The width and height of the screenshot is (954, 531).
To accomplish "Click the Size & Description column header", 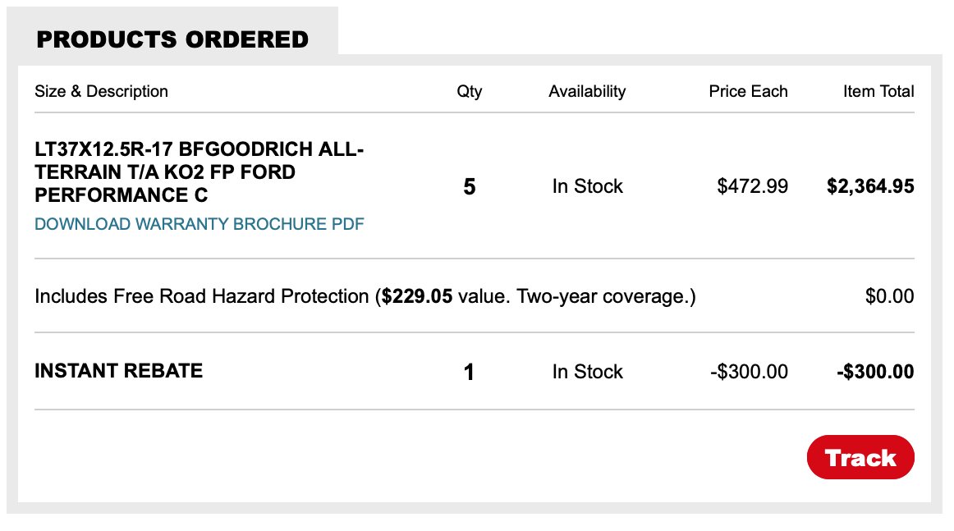I will [101, 91].
